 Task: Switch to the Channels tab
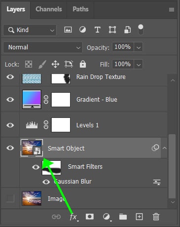pyautogui.click(x=49, y=9)
